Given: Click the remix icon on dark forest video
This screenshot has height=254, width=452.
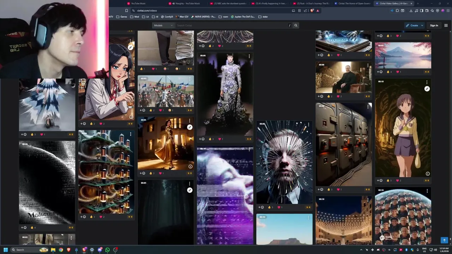Looking at the screenshot, I should click(190, 190).
